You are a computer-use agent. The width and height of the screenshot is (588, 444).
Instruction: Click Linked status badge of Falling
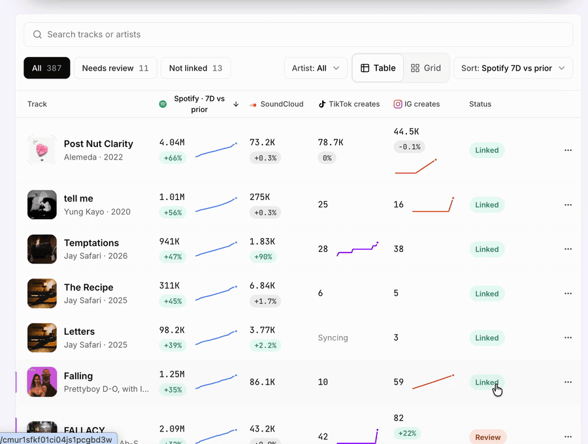coord(487,382)
